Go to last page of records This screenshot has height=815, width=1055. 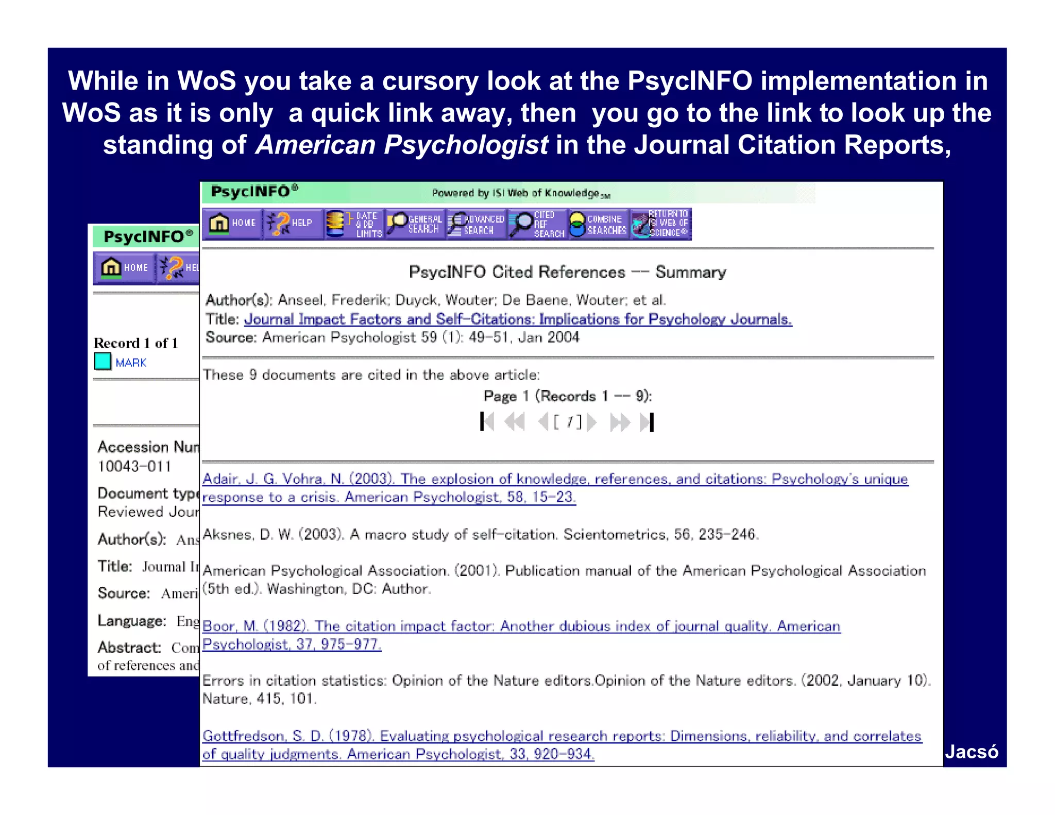[x=647, y=422]
